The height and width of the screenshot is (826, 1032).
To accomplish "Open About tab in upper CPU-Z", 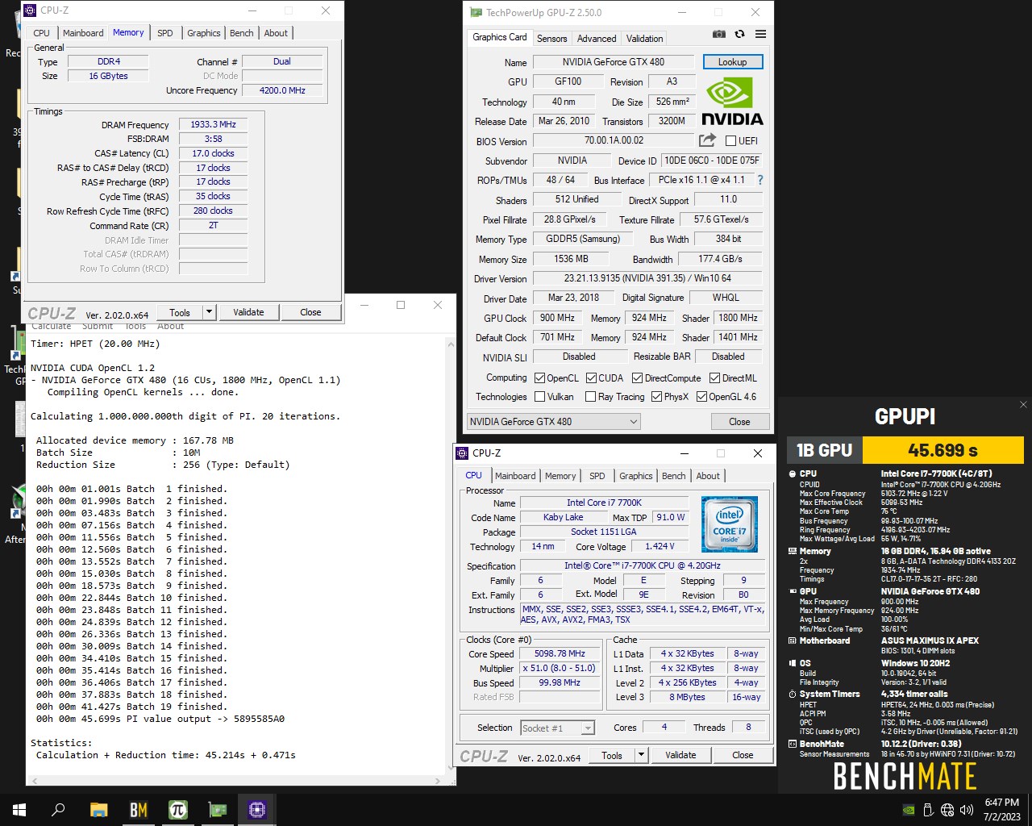I will point(276,33).
